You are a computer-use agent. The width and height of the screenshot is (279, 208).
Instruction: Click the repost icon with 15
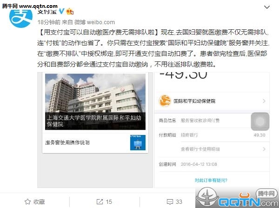tap(100, 202)
